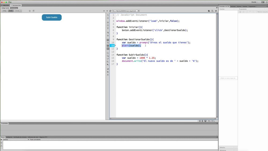
Task: Click the Preview in Browser globe icon
Action: (209, 11)
